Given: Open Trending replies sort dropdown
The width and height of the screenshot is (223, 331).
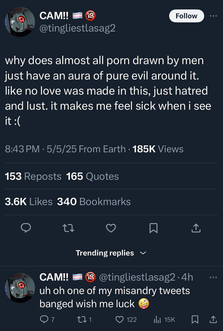Looking at the screenshot, I should (x=111, y=253).
